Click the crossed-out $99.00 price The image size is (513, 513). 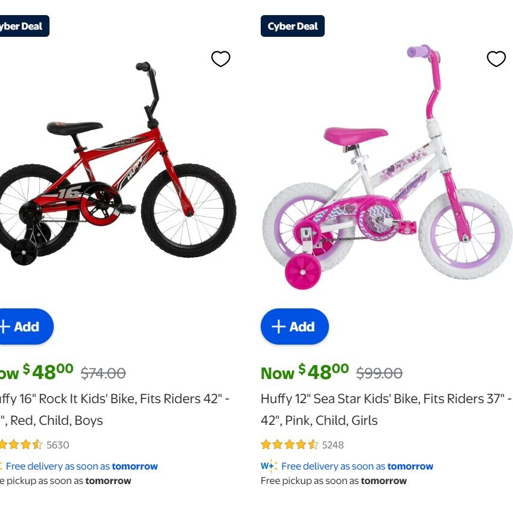click(379, 374)
